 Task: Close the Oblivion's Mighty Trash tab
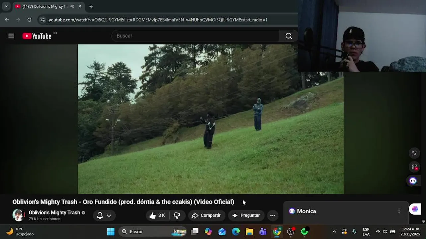[x=80, y=6]
